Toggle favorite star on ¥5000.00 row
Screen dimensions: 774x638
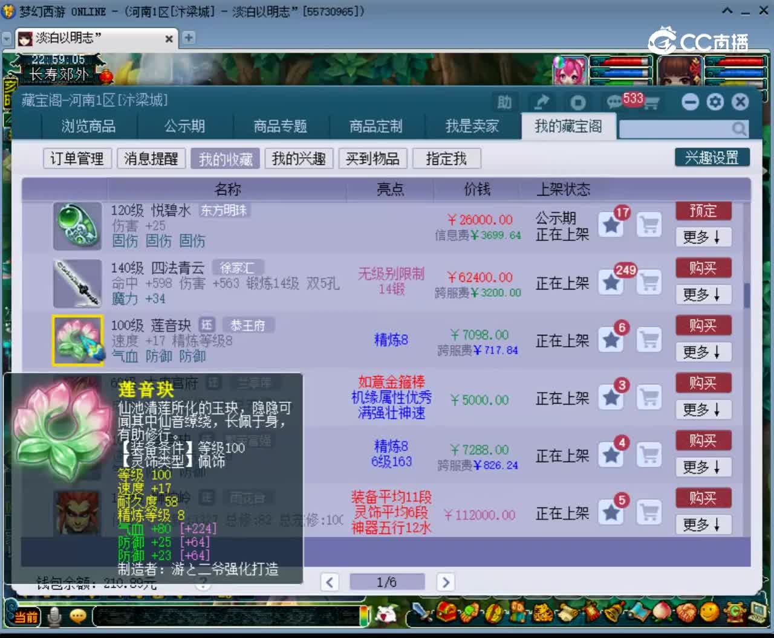[x=611, y=398]
